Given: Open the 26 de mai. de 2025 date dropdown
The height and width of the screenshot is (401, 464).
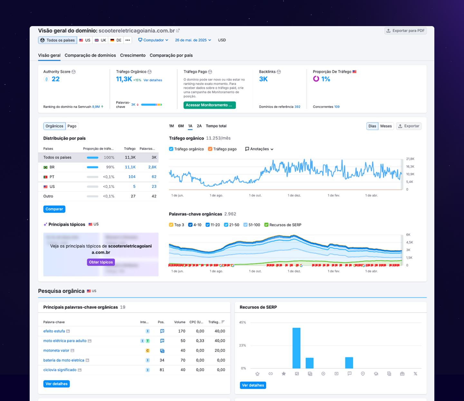Looking at the screenshot, I should 193,40.
